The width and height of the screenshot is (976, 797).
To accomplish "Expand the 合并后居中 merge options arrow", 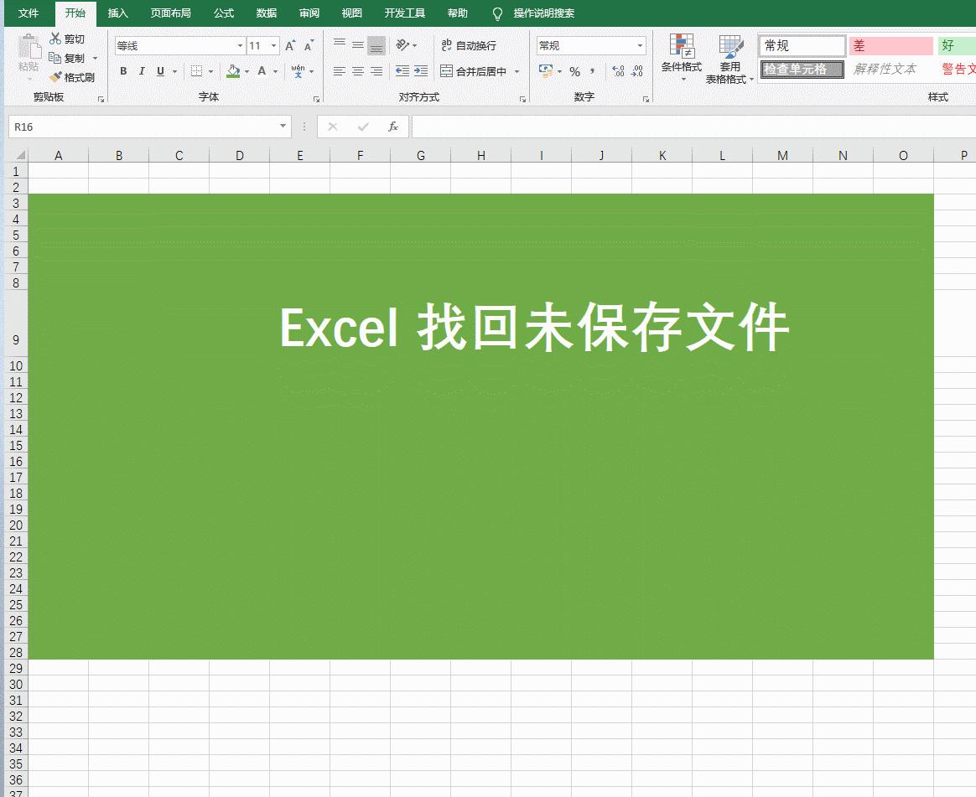I will click(517, 71).
